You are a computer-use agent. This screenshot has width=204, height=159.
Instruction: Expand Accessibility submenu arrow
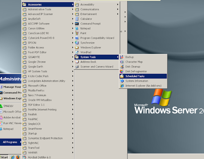coord(118,4)
